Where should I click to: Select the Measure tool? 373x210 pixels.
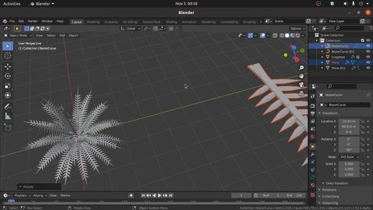coord(8,116)
